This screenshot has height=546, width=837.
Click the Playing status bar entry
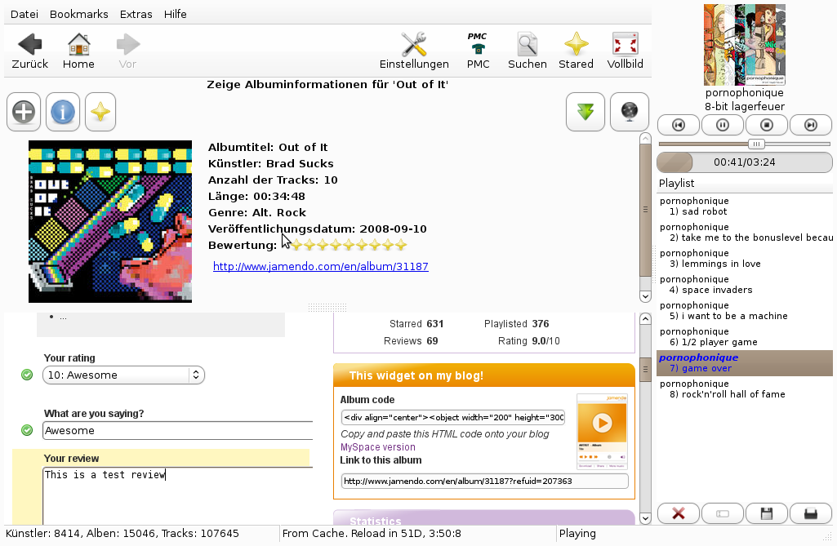577,534
